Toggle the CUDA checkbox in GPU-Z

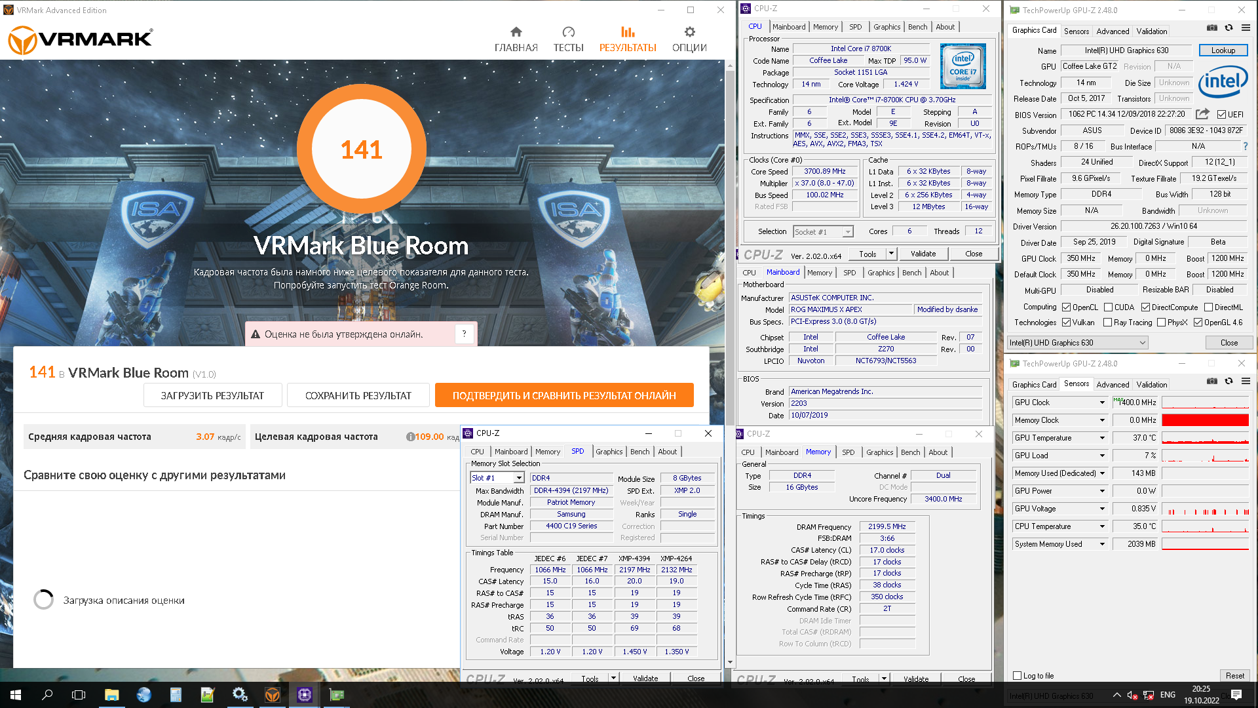point(1109,307)
